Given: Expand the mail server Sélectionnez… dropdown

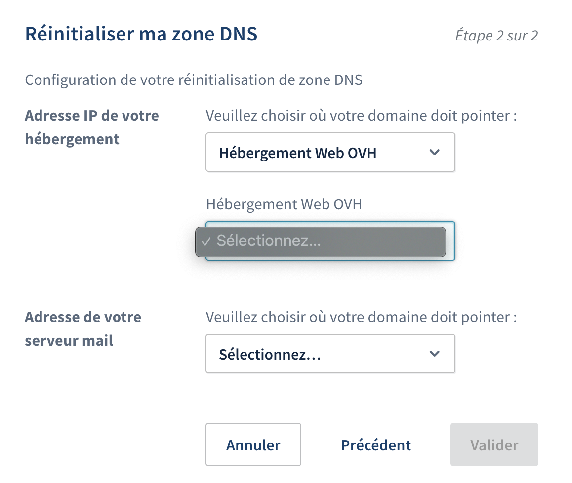Looking at the screenshot, I should point(329,354).
